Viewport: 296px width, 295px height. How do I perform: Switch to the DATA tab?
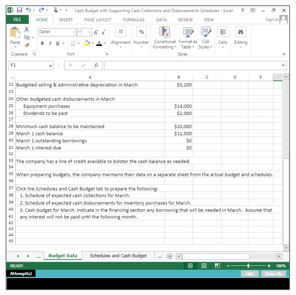pos(161,20)
